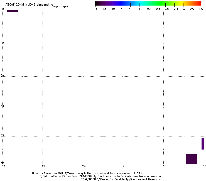
Task: Click the -10 color scale label
Action: (x=112, y=9)
